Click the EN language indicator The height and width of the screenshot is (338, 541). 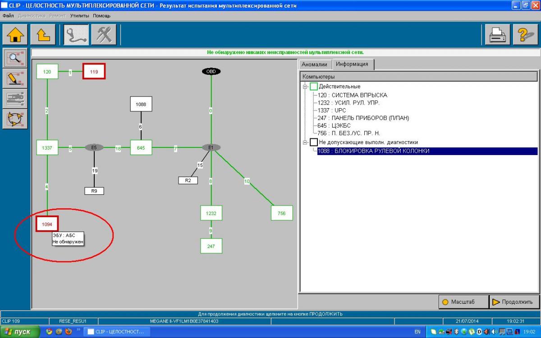point(417,332)
